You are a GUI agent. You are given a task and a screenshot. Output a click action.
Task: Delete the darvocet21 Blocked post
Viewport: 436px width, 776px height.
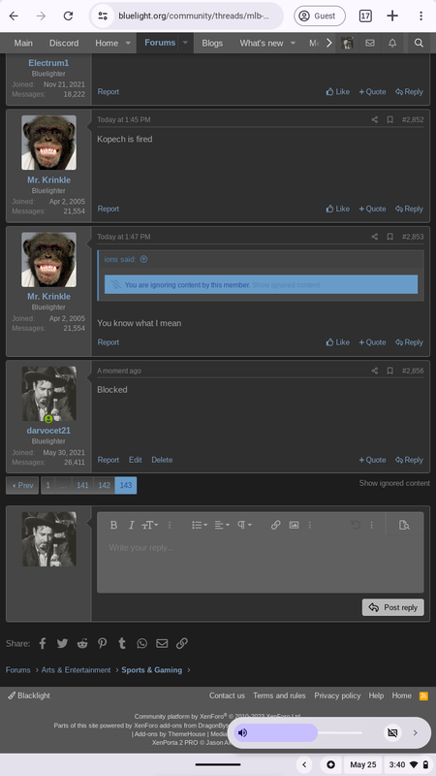click(x=162, y=460)
